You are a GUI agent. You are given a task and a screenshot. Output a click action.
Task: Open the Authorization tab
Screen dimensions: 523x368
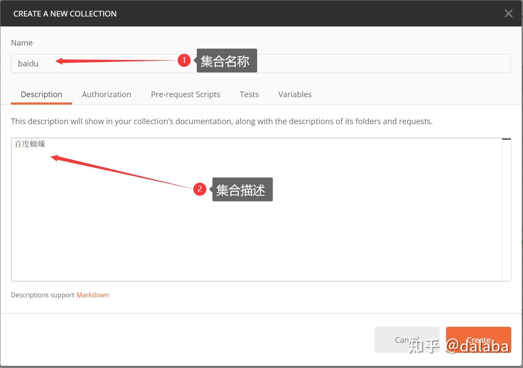point(106,95)
